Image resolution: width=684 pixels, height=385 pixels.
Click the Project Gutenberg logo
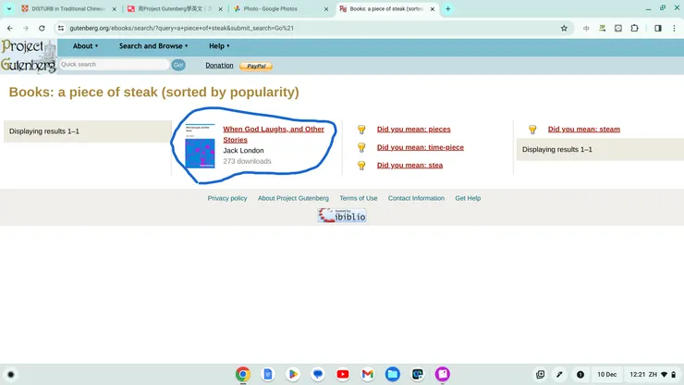[x=29, y=56]
